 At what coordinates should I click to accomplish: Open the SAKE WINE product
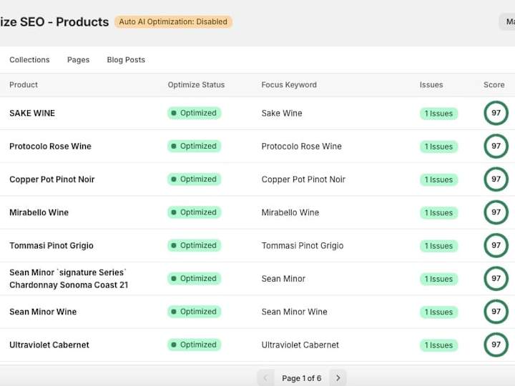32,113
